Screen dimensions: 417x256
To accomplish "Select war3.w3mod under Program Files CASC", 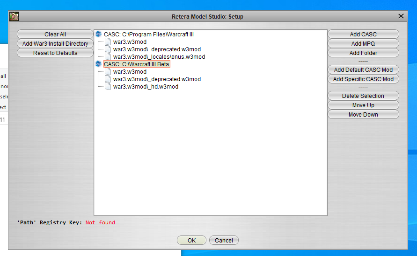I will tap(130, 42).
